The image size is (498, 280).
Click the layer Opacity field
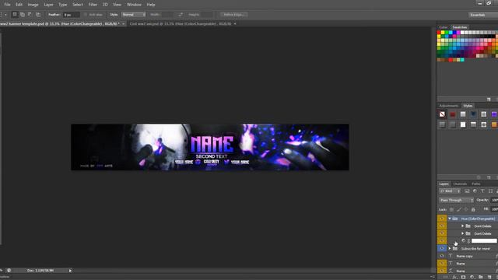tap(495, 200)
